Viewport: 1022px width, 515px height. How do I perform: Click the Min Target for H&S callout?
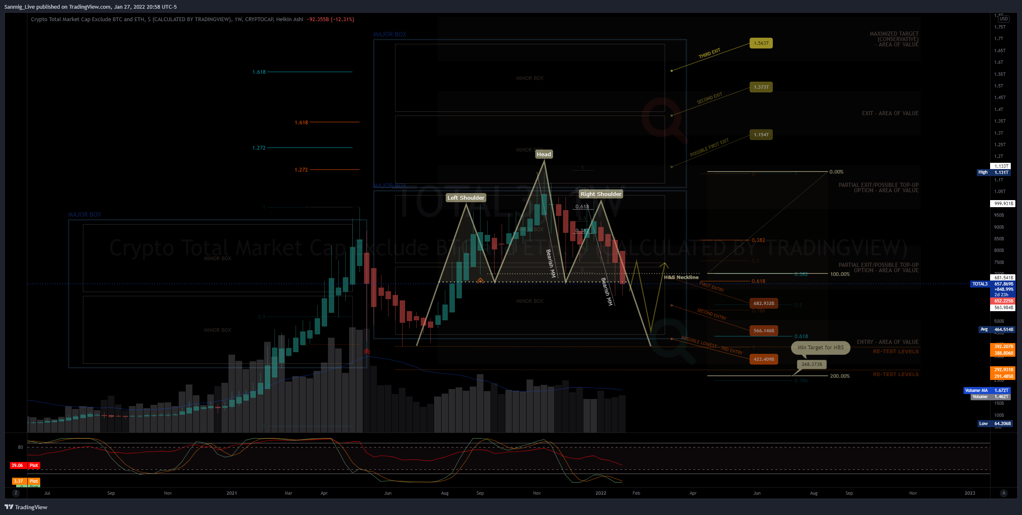click(x=821, y=348)
